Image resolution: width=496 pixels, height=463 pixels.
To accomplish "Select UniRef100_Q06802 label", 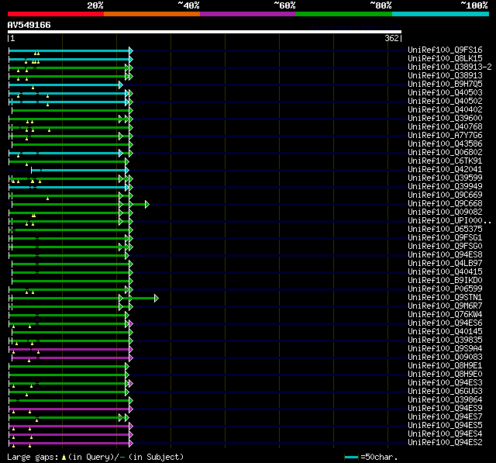I will click(445, 152).
